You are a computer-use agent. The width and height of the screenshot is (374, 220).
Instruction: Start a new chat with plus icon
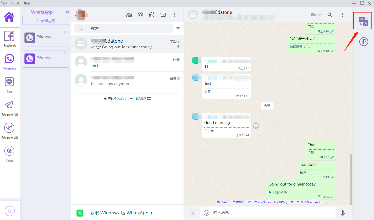pyautogui.click(x=163, y=15)
